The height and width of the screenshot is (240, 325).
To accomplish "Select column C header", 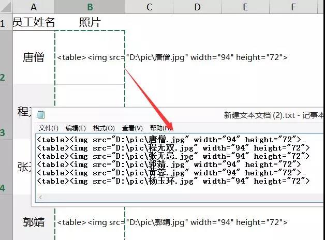I will click(x=149, y=7).
